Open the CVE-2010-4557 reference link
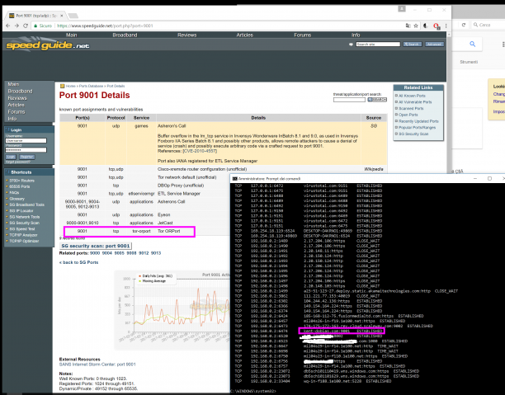Screen dimensions: 505x395 point(200,151)
